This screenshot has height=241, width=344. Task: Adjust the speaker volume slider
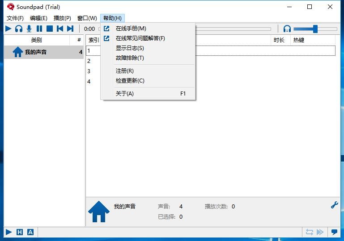coord(315,29)
